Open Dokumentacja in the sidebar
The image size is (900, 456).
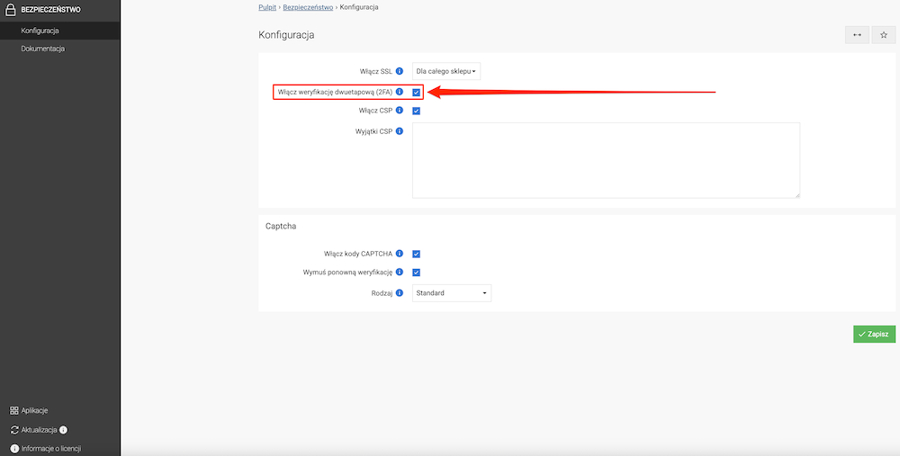coord(59,49)
